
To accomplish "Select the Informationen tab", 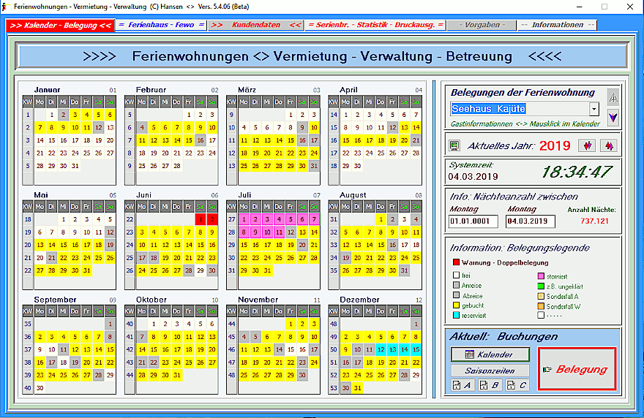I will pyautogui.click(x=557, y=25).
